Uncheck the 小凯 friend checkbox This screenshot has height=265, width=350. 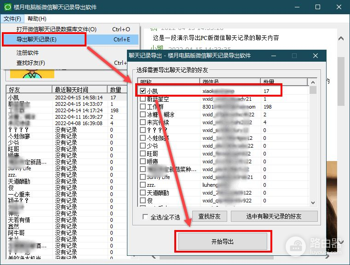coord(143,91)
